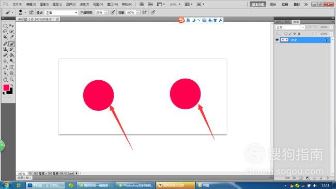Close the 未标题-1 document tab
This screenshot has height=189, width=336.
(57, 19)
